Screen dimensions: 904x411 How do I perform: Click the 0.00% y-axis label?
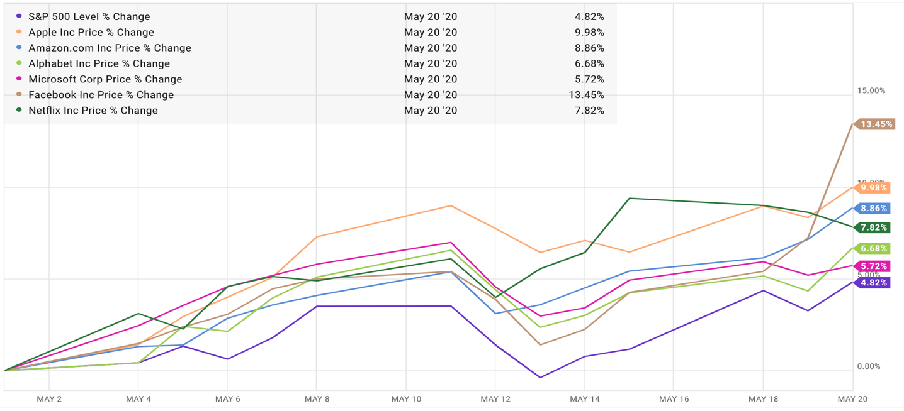(x=869, y=367)
